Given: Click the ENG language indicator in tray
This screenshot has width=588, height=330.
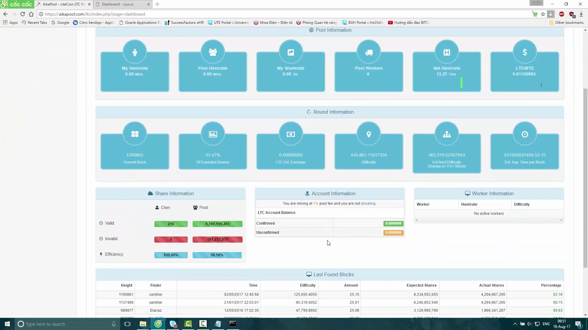Looking at the screenshot, I should point(546,324).
